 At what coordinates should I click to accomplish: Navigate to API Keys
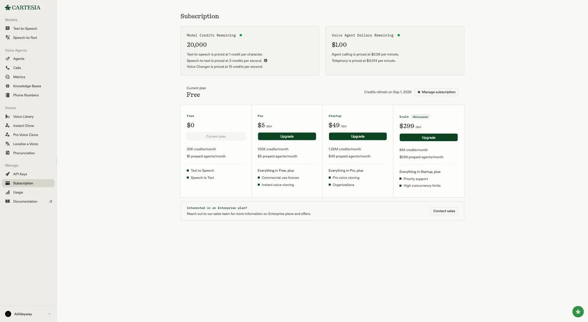28,174
